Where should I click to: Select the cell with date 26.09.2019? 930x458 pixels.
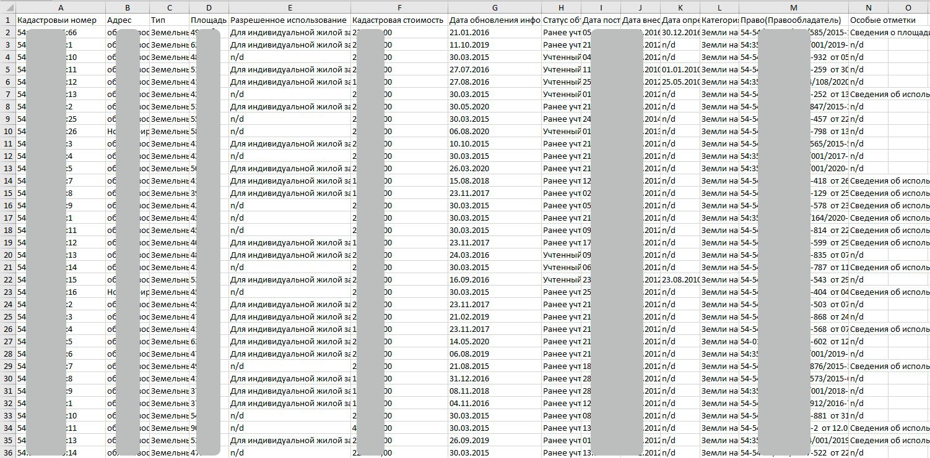tap(495, 440)
